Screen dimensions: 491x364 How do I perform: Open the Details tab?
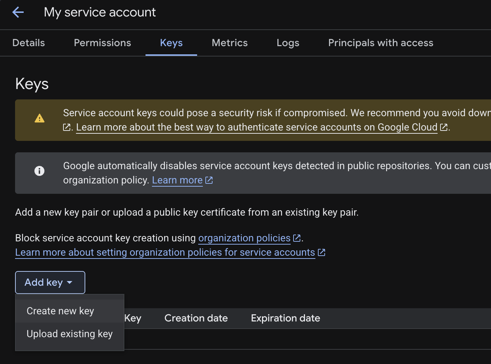[29, 43]
